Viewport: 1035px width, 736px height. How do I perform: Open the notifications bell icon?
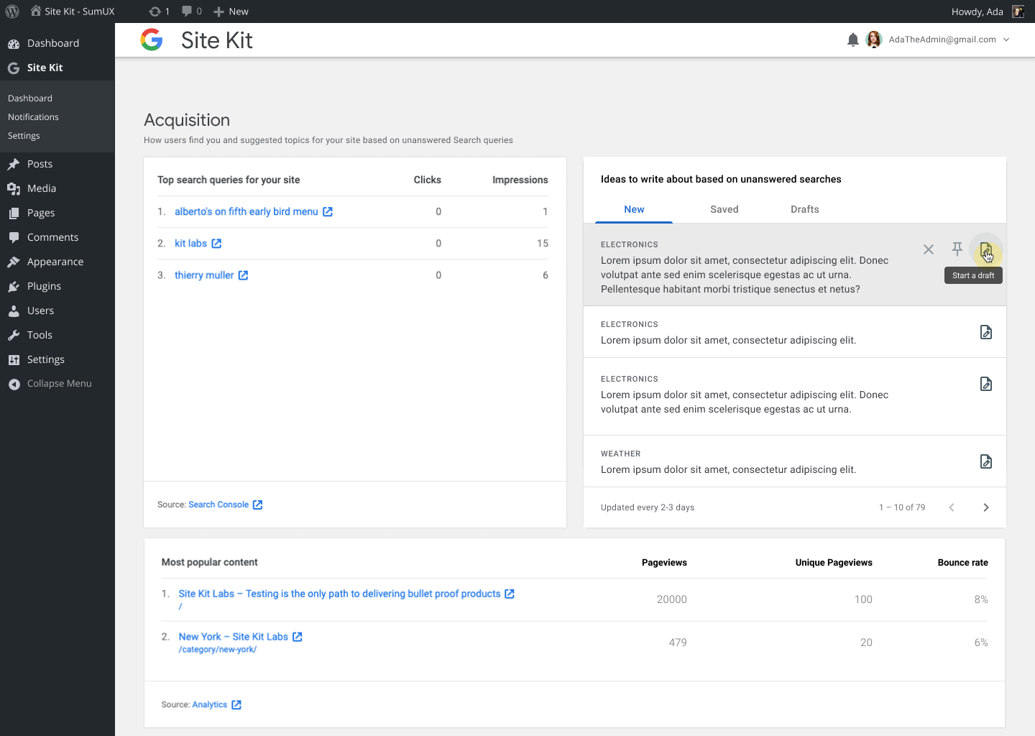(853, 40)
